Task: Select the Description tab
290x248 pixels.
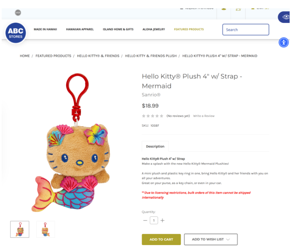Action: 155,146
